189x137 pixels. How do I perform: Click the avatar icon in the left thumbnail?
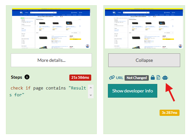[87, 46]
